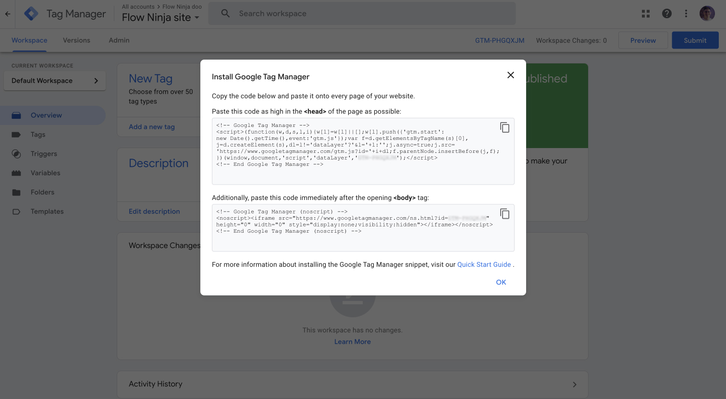Open the Default Workspace selector

click(55, 81)
